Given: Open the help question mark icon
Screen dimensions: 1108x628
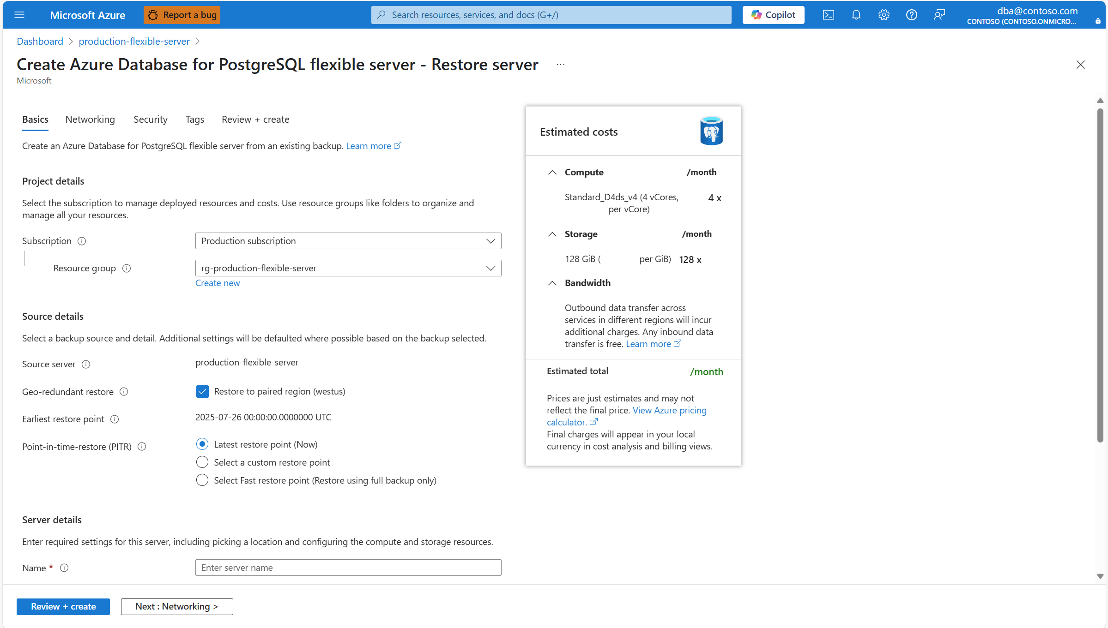Looking at the screenshot, I should (x=911, y=15).
